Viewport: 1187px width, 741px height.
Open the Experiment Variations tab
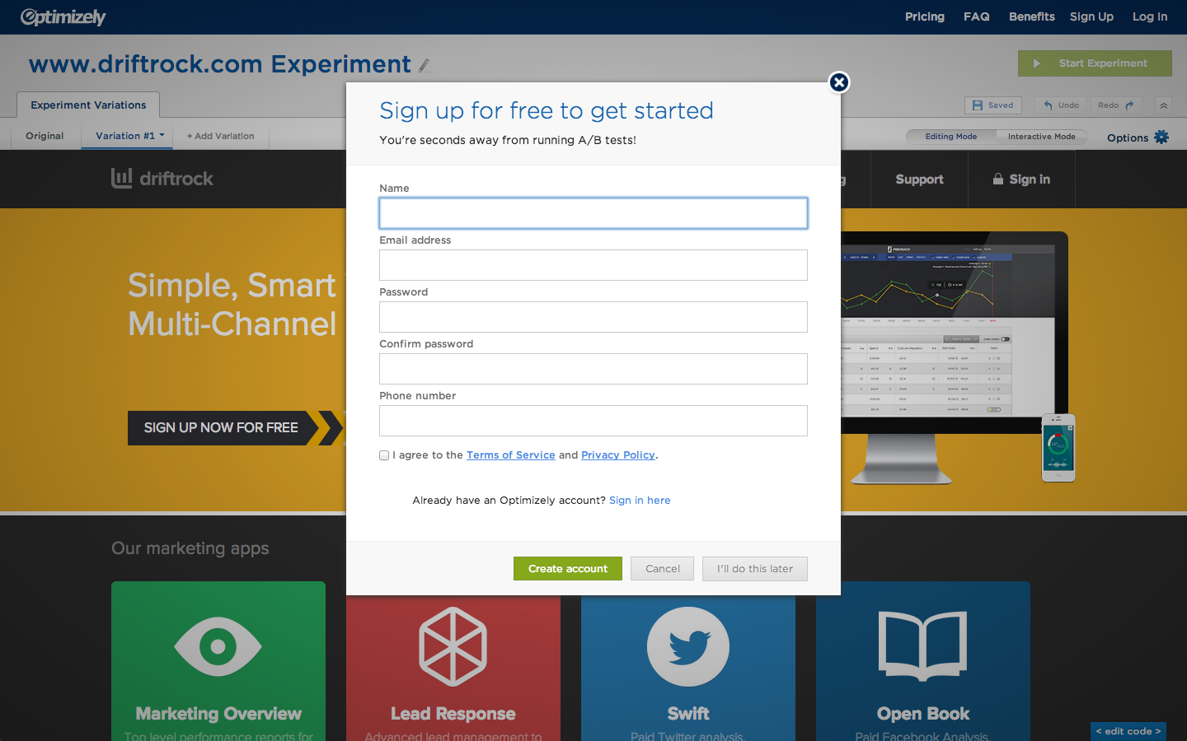tap(88, 105)
